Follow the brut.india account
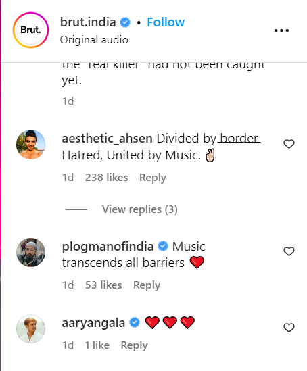Screen dimensions: 307x371 [166, 22]
